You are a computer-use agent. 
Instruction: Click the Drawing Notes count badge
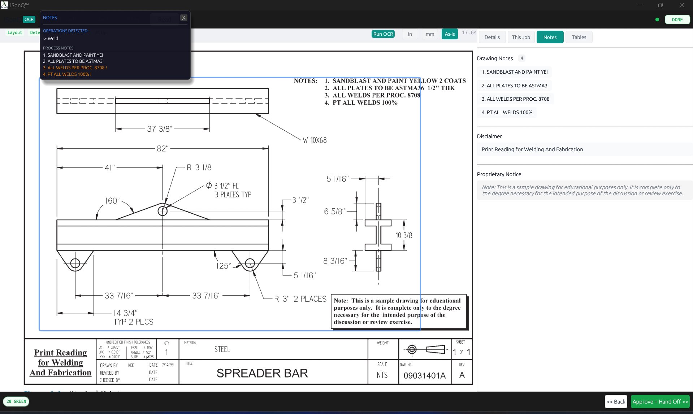pyautogui.click(x=522, y=58)
